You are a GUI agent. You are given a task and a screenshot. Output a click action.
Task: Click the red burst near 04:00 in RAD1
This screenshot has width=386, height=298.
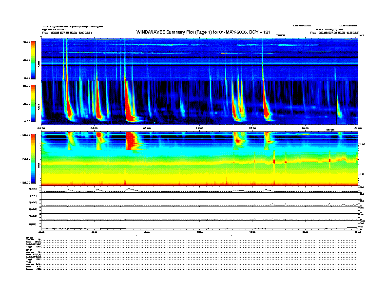pyautogui.click(x=98, y=106)
